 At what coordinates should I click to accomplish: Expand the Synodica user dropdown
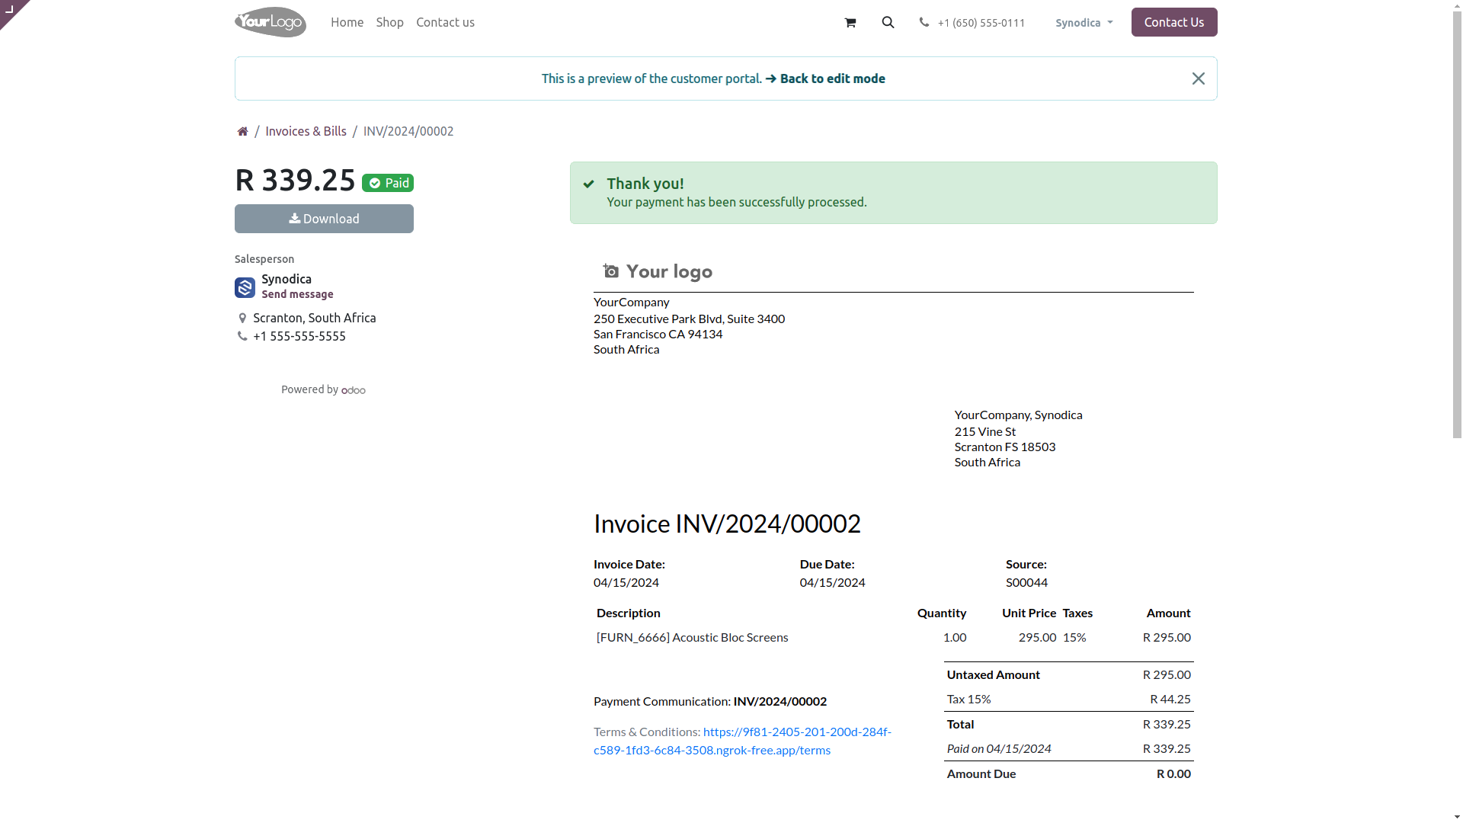pyautogui.click(x=1084, y=23)
